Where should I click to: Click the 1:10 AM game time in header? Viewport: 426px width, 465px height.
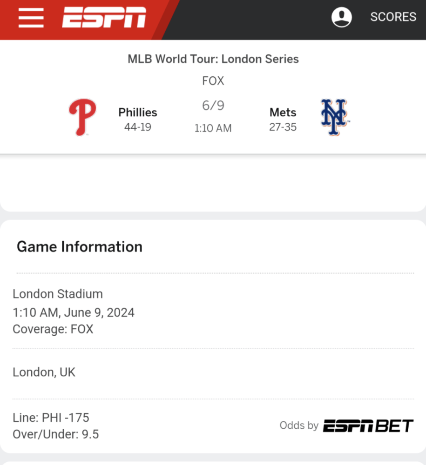point(213,128)
